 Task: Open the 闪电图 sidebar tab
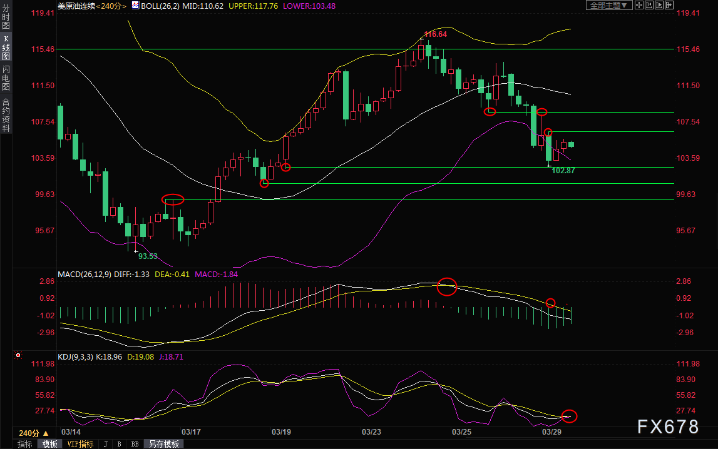[6, 78]
